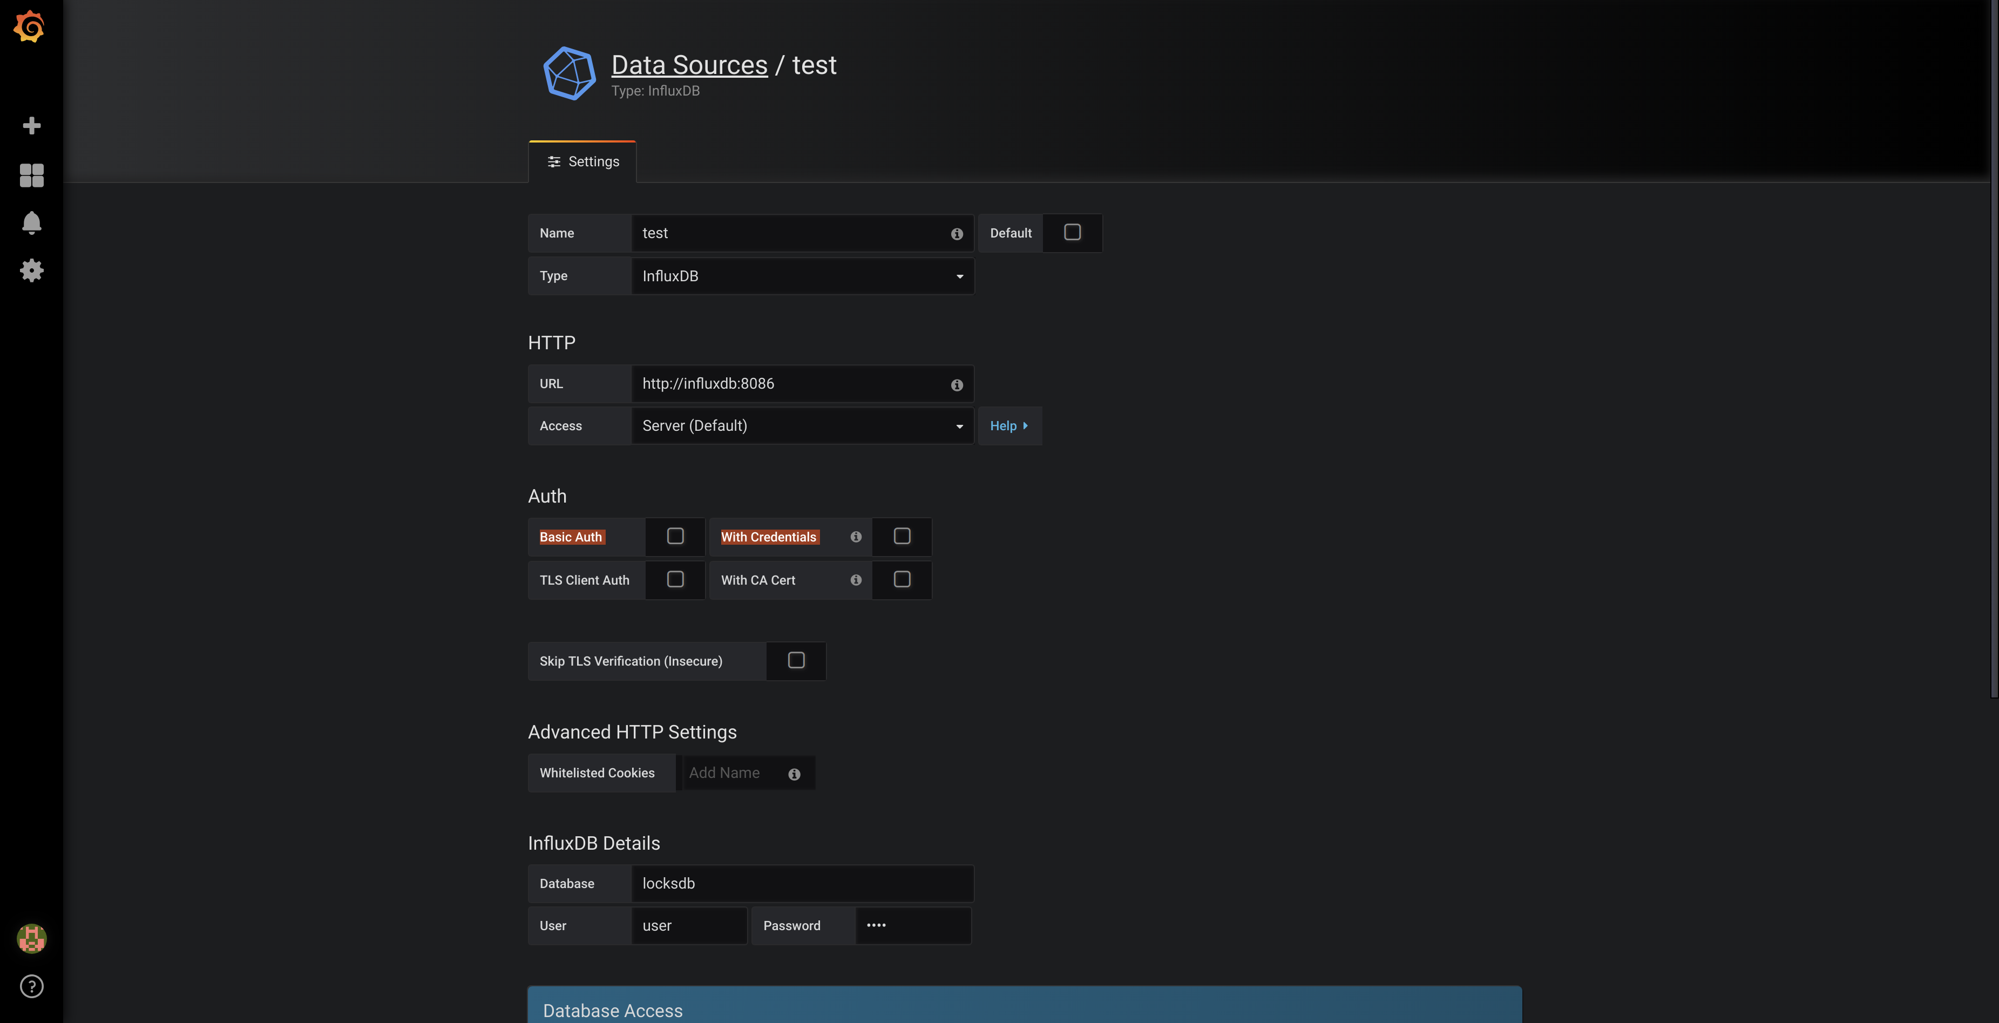Viewport: 1999px width, 1023px height.
Task: Enable the Default data source checkbox
Action: [1072, 233]
